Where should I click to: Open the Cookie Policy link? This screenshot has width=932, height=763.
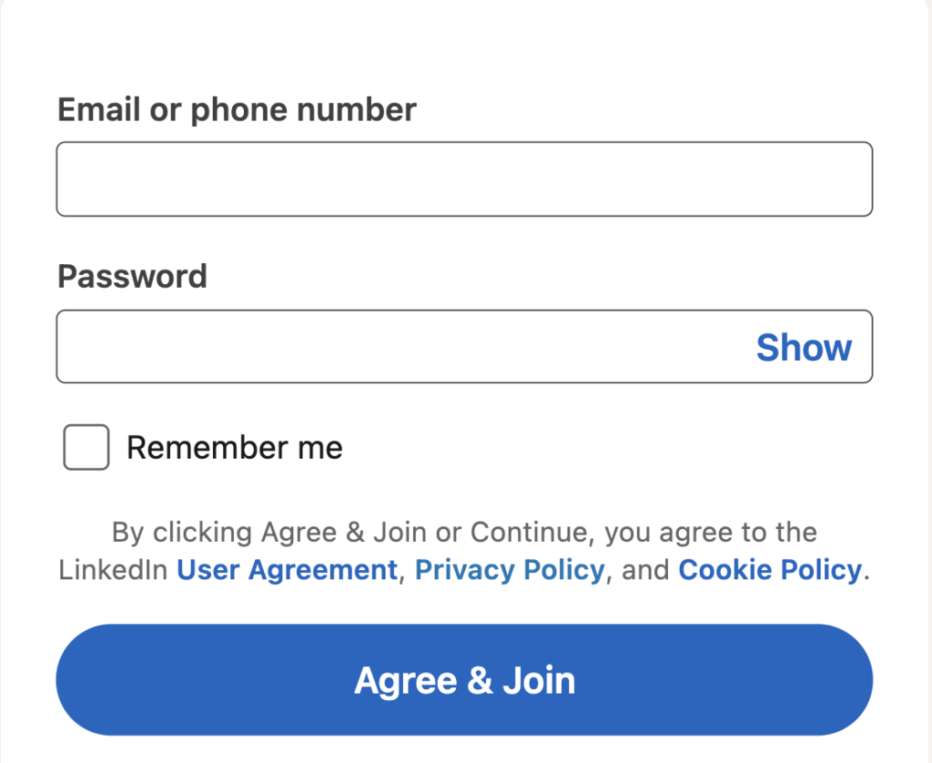click(x=769, y=570)
